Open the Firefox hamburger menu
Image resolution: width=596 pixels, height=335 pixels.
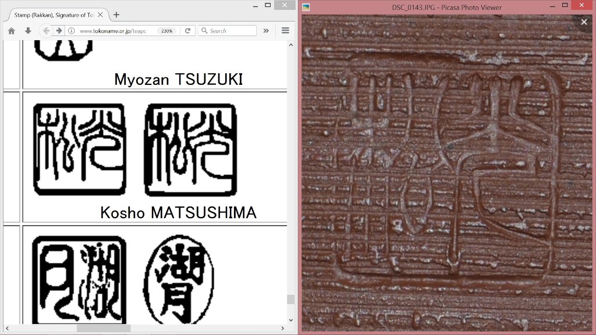point(285,31)
